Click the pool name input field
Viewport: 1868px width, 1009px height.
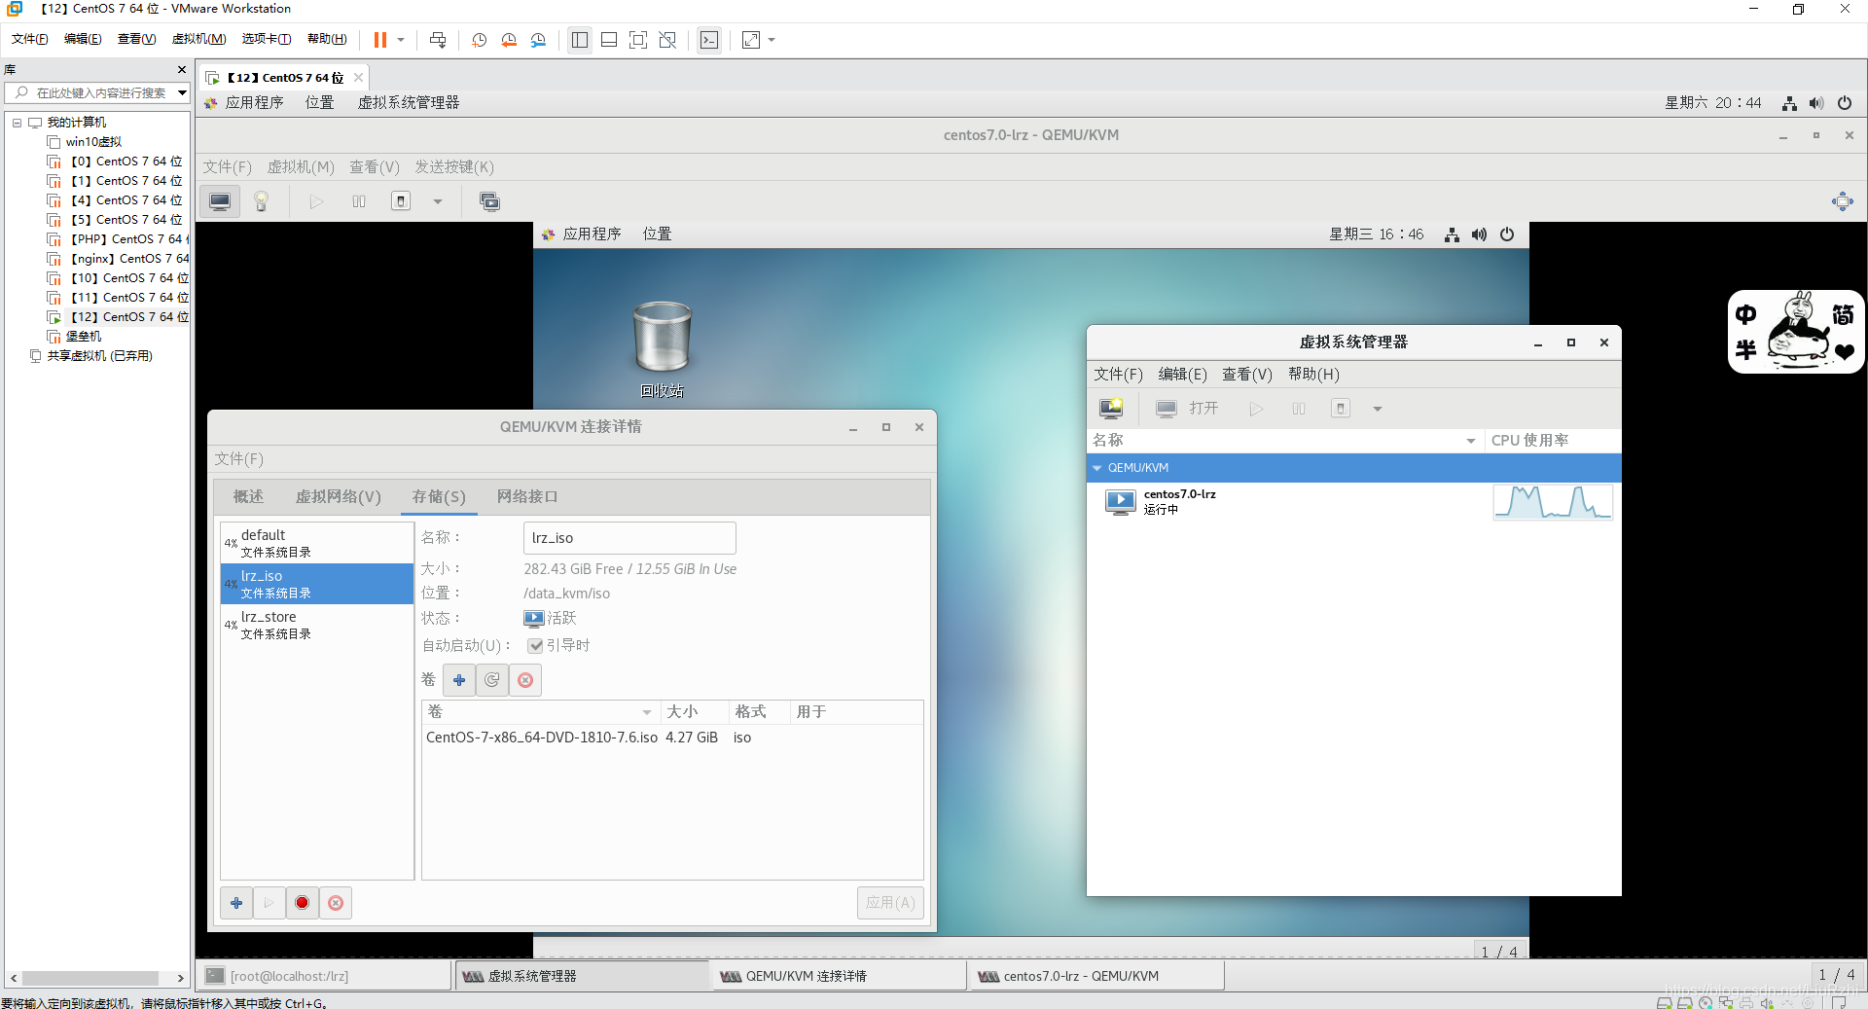pyautogui.click(x=629, y=538)
